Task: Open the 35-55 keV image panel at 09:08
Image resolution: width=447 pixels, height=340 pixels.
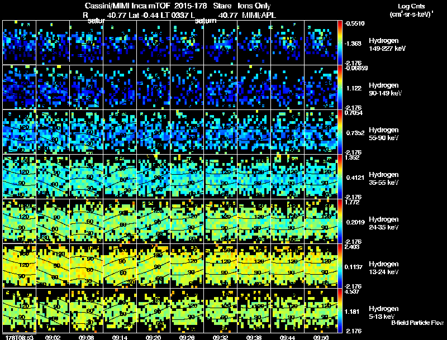Action: tap(87, 176)
